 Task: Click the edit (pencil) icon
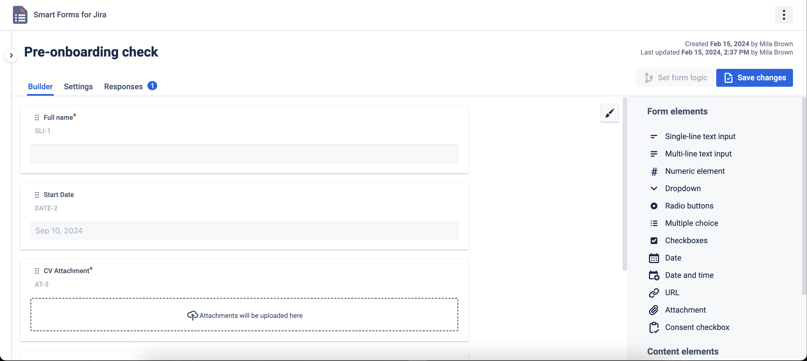[x=610, y=114]
